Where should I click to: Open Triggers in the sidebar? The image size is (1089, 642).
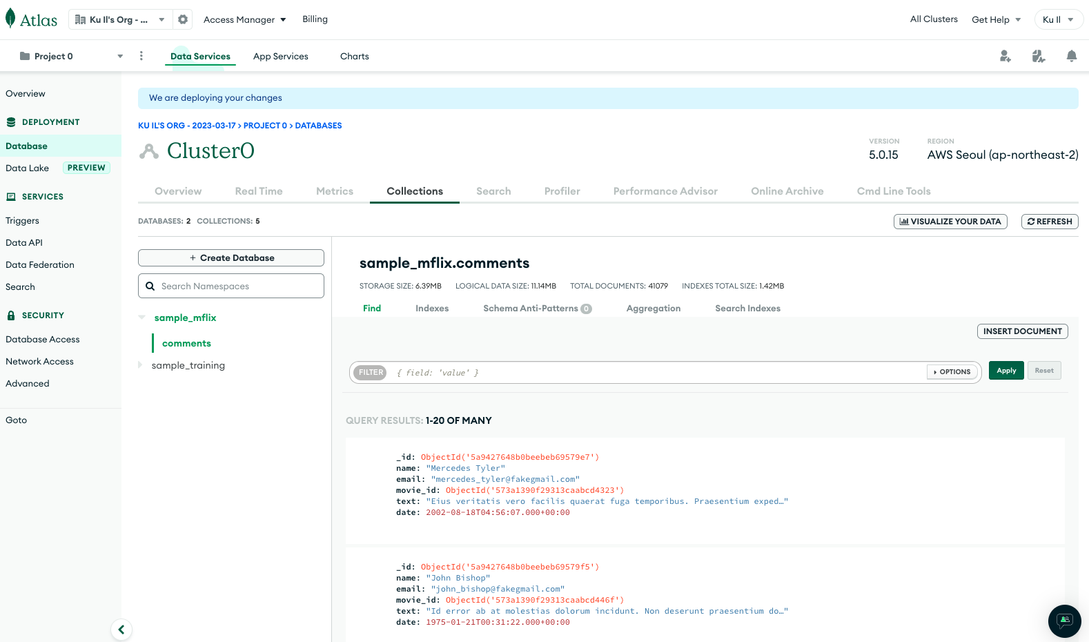point(22,221)
